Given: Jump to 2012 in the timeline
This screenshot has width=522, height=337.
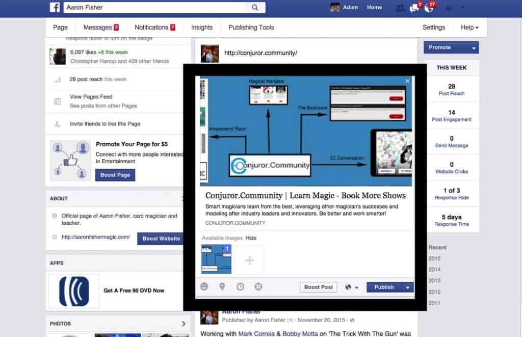Looking at the screenshot, I should (434, 292).
